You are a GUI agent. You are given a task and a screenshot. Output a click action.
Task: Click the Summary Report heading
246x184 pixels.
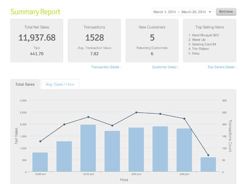click(35, 12)
